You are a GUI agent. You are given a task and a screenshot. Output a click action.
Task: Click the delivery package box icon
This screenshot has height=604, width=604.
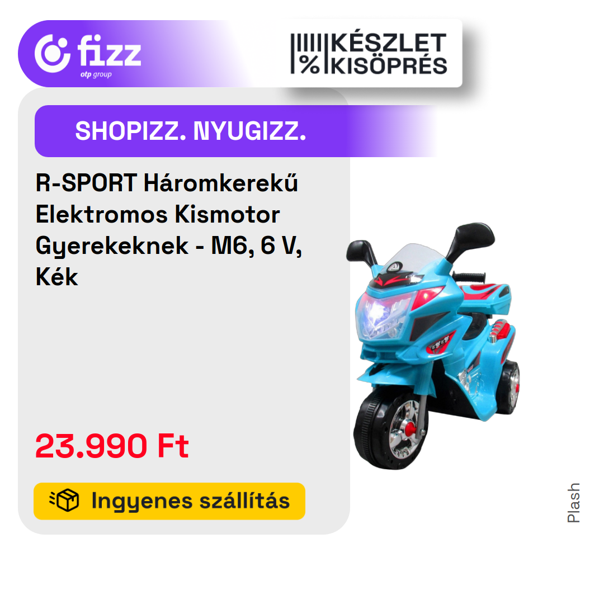(x=64, y=501)
